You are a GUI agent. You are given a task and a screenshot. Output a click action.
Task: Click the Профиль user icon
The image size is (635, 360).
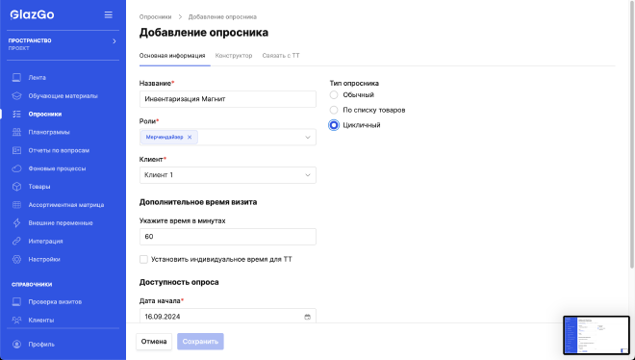tap(16, 345)
